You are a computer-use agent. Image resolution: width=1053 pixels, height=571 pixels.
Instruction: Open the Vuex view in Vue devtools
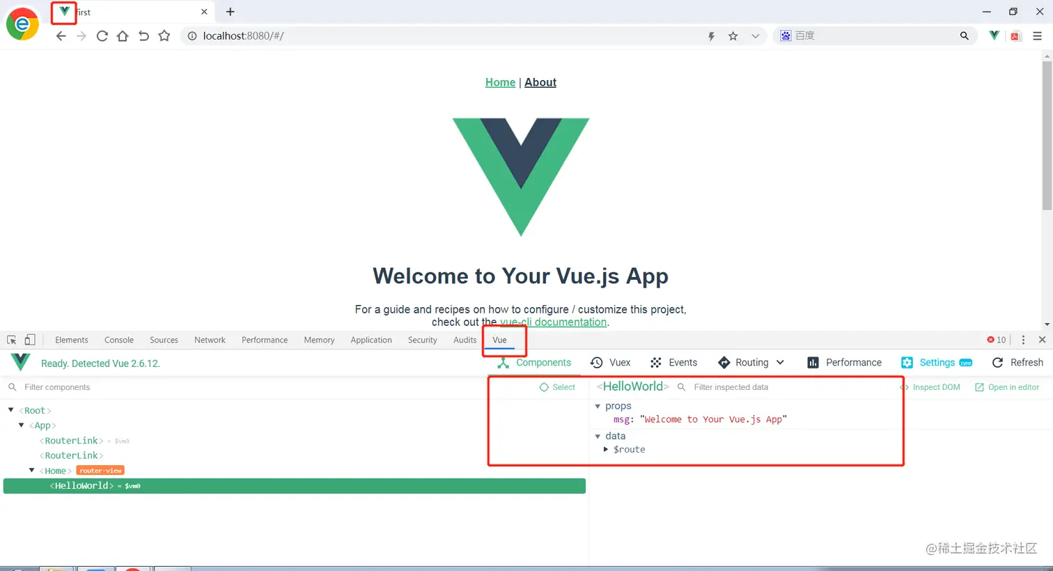[610, 363]
